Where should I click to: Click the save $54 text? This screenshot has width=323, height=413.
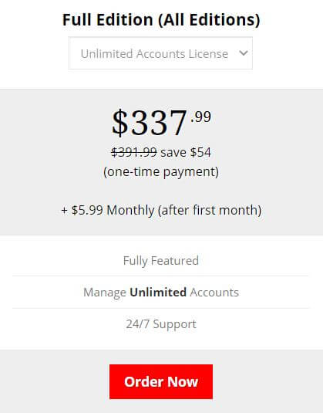(186, 152)
